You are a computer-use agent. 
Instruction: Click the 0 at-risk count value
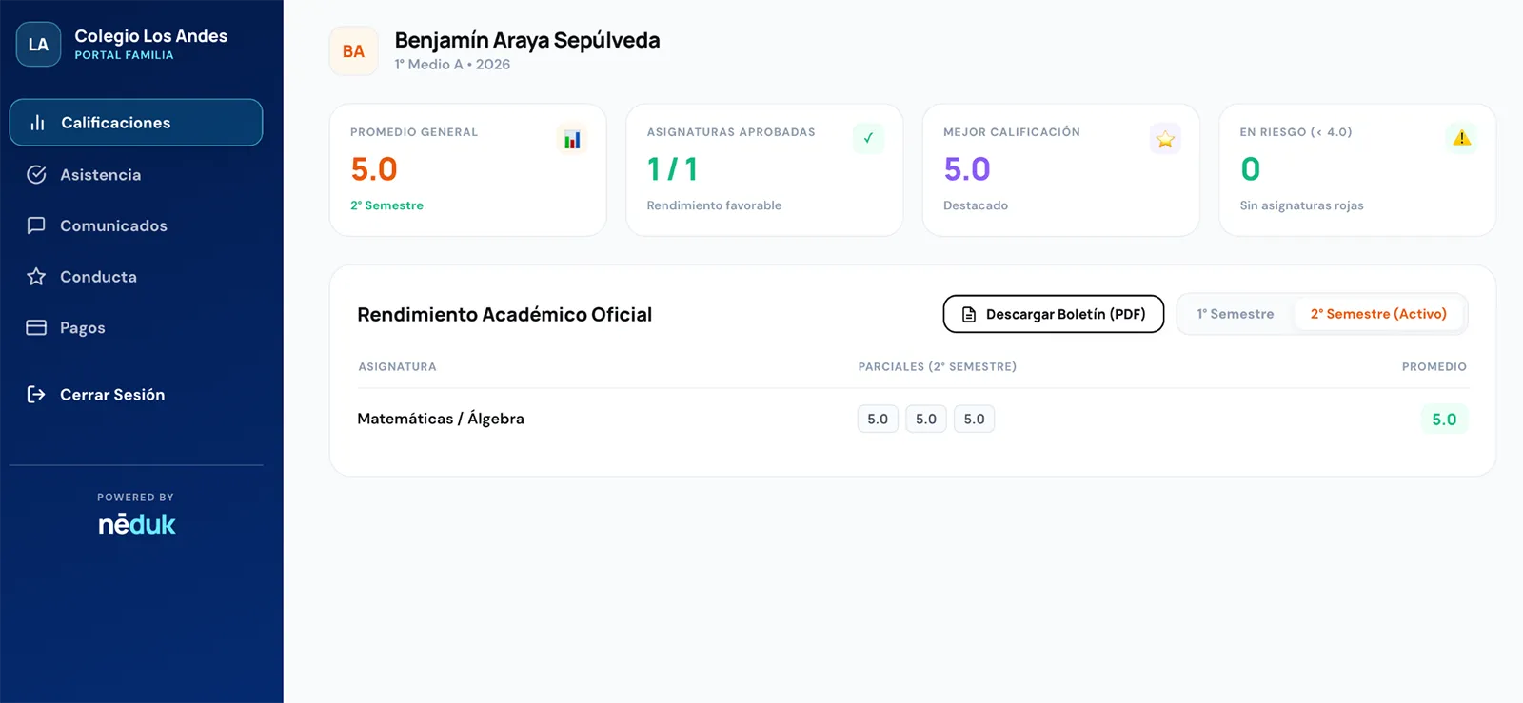tap(1251, 169)
